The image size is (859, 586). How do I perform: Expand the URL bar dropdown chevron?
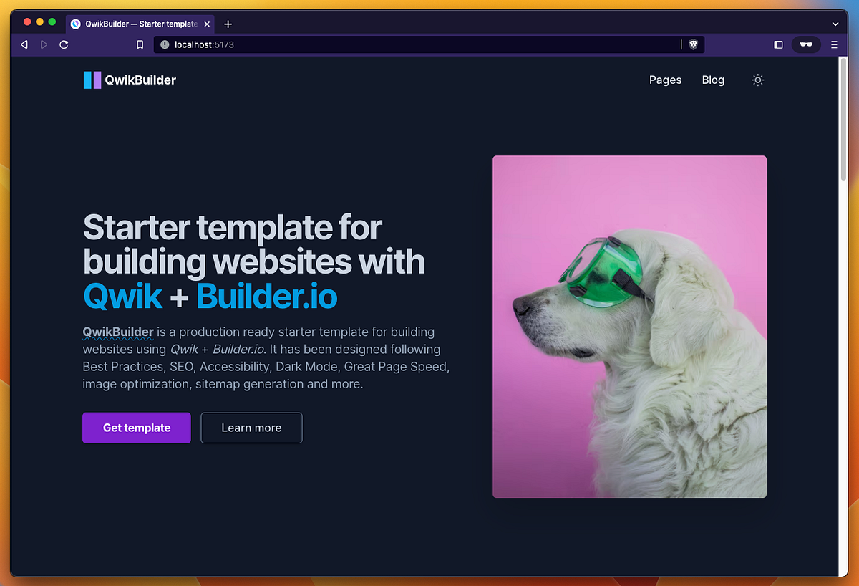coord(835,24)
